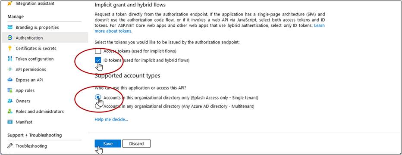Click the Authentication sidebar icon
The image size is (402, 155).
click(x=10, y=37)
